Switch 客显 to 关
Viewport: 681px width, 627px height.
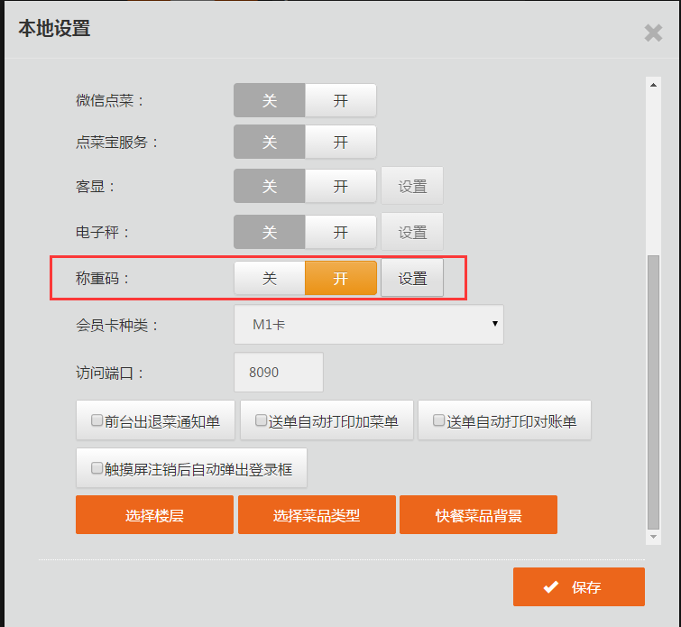(x=270, y=186)
